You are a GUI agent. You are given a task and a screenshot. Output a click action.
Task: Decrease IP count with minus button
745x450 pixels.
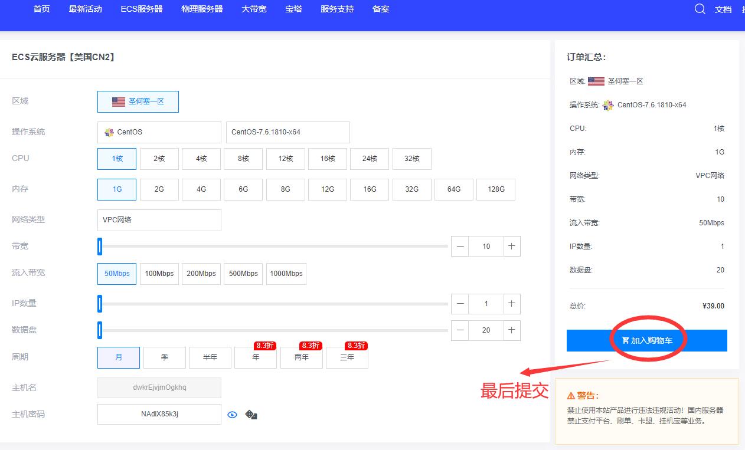460,304
